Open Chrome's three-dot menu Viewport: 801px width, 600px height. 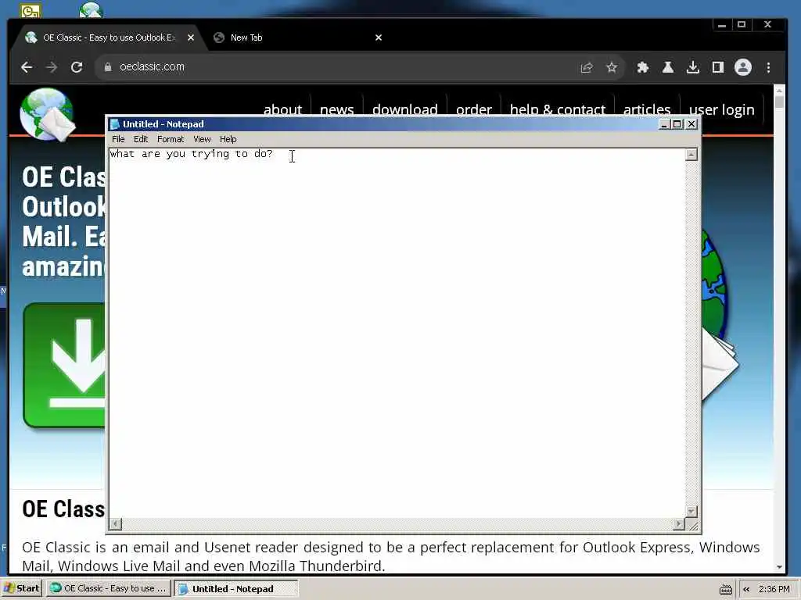tap(768, 67)
